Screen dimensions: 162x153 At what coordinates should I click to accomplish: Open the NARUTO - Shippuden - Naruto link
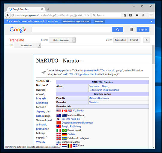click(x=80, y=74)
